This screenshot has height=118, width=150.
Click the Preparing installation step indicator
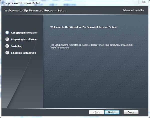pos(7,39)
